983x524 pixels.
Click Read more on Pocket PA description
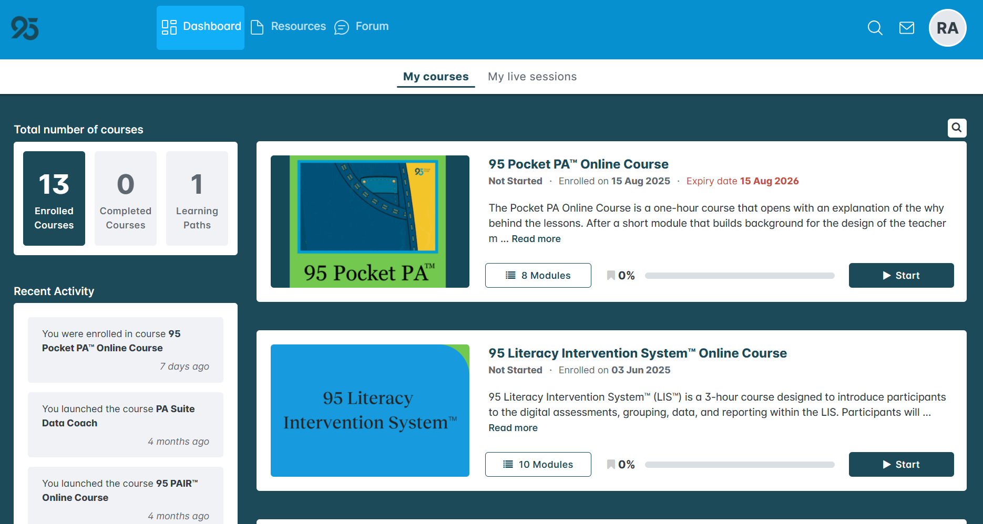(x=536, y=239)
